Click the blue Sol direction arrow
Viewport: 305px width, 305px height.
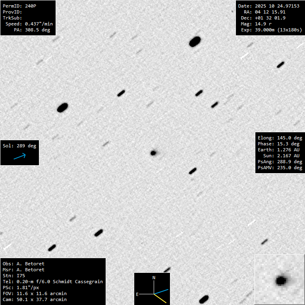point(19,156)
